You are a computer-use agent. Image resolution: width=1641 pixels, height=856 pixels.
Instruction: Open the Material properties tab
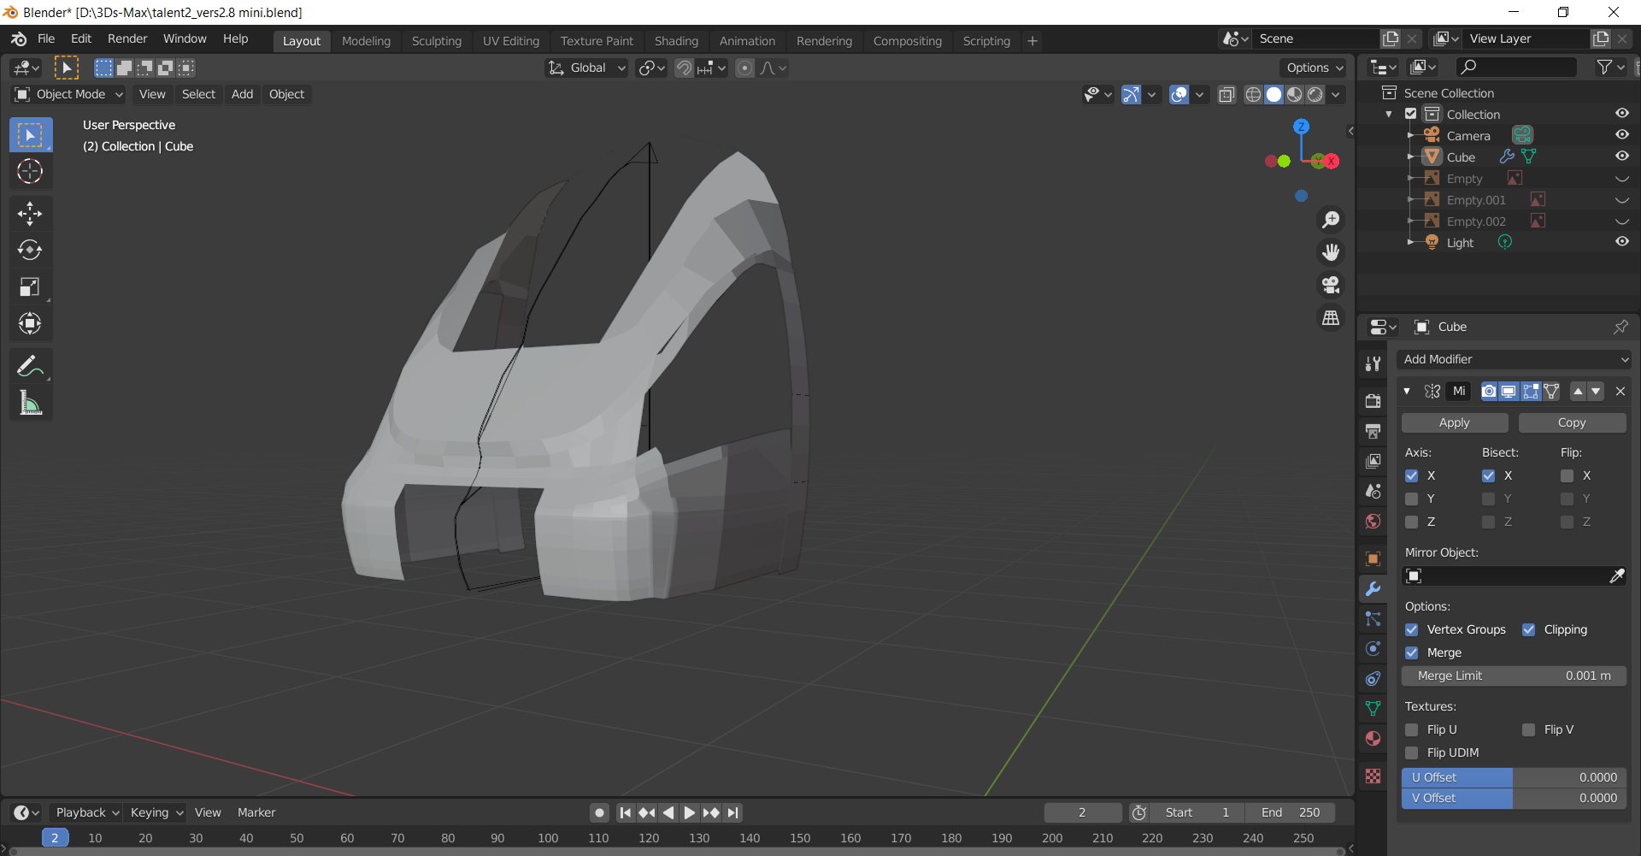[1373, 739]
